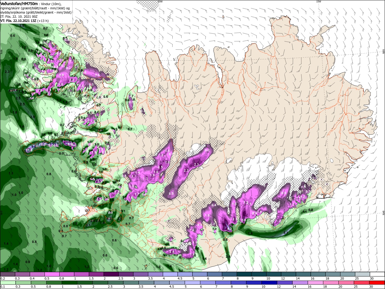Click the 'VT: Fös. 22.10.2021 13Z' valid time
The width and height of the screenshot is (385, 289).
click(18, 21)
